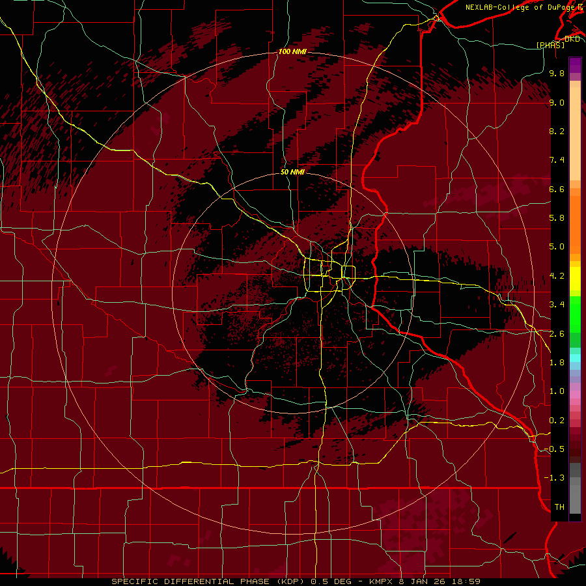Click the -0.5 value on the scale
This screenshot has height=586, width=586.
coord(554,449)
